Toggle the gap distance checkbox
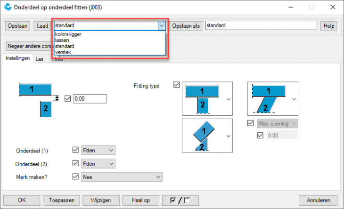Viewport: 344px width, 209px height. point(67,98)
